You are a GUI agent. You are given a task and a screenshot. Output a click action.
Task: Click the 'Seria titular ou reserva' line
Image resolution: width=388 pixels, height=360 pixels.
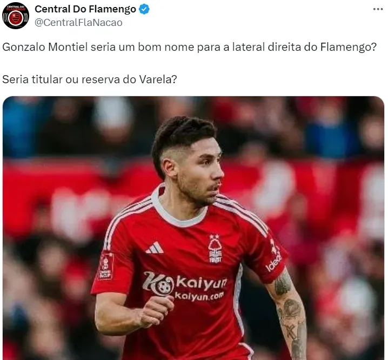[90, 79]
